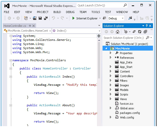Open the FILE menu
The image size is (157, 131).
tap(7, 12)
